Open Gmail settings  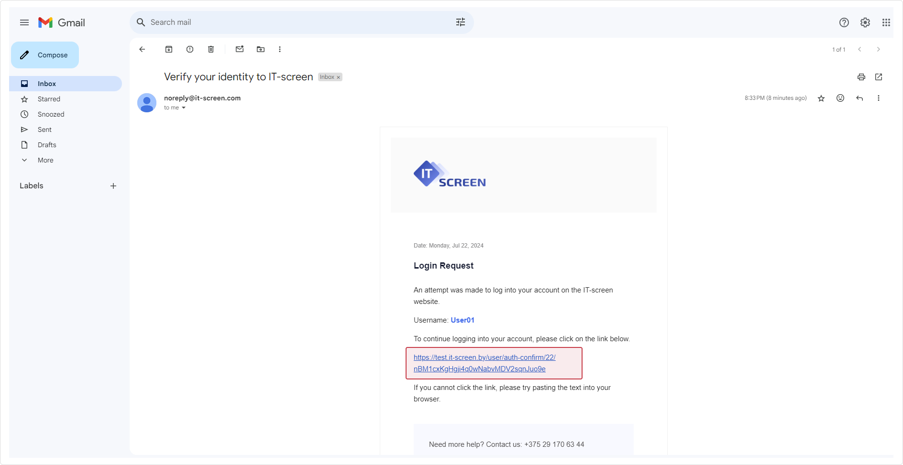point(865,22)
